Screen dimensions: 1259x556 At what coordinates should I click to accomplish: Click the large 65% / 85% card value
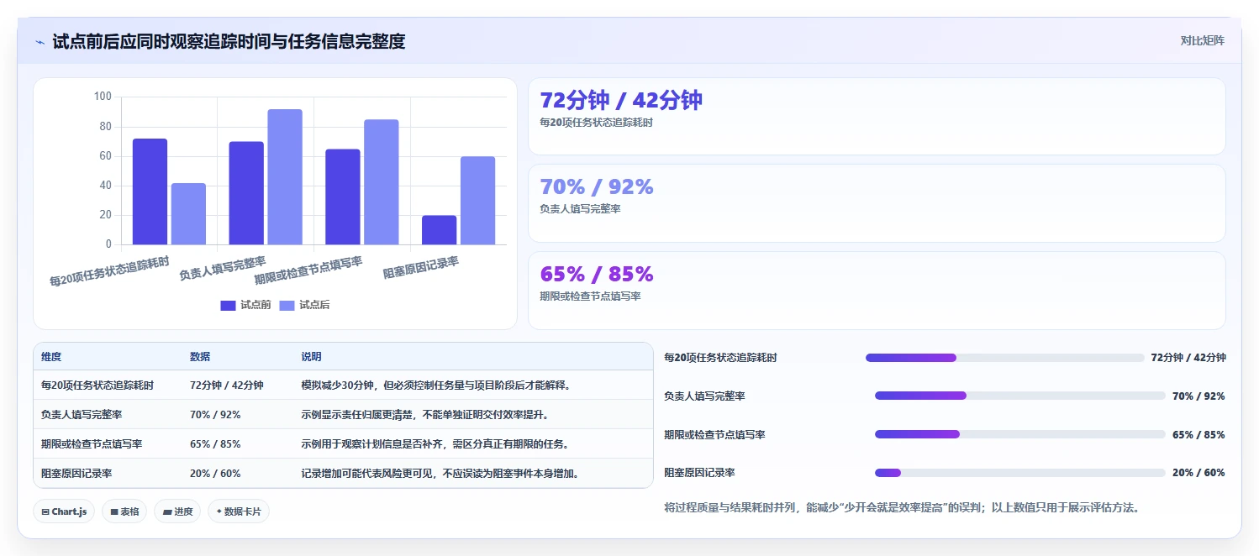[x=597, y=275]
